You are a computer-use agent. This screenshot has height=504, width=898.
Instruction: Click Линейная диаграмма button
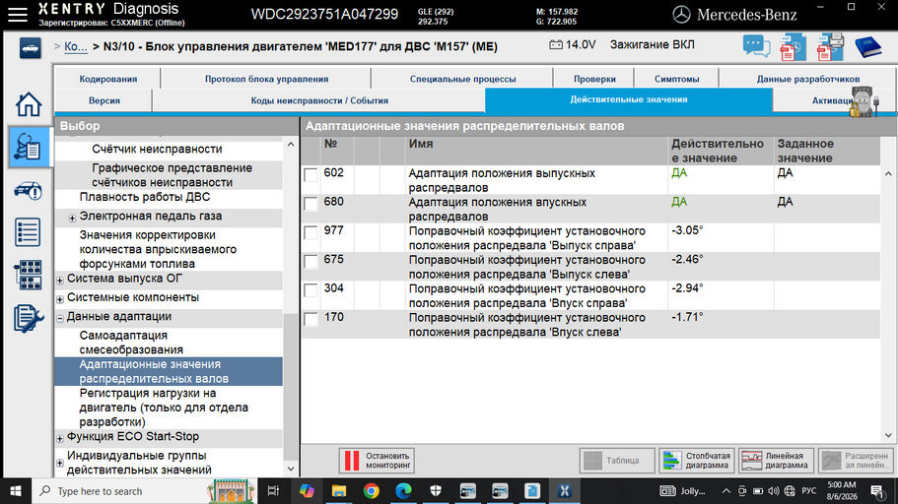point(776,460)
